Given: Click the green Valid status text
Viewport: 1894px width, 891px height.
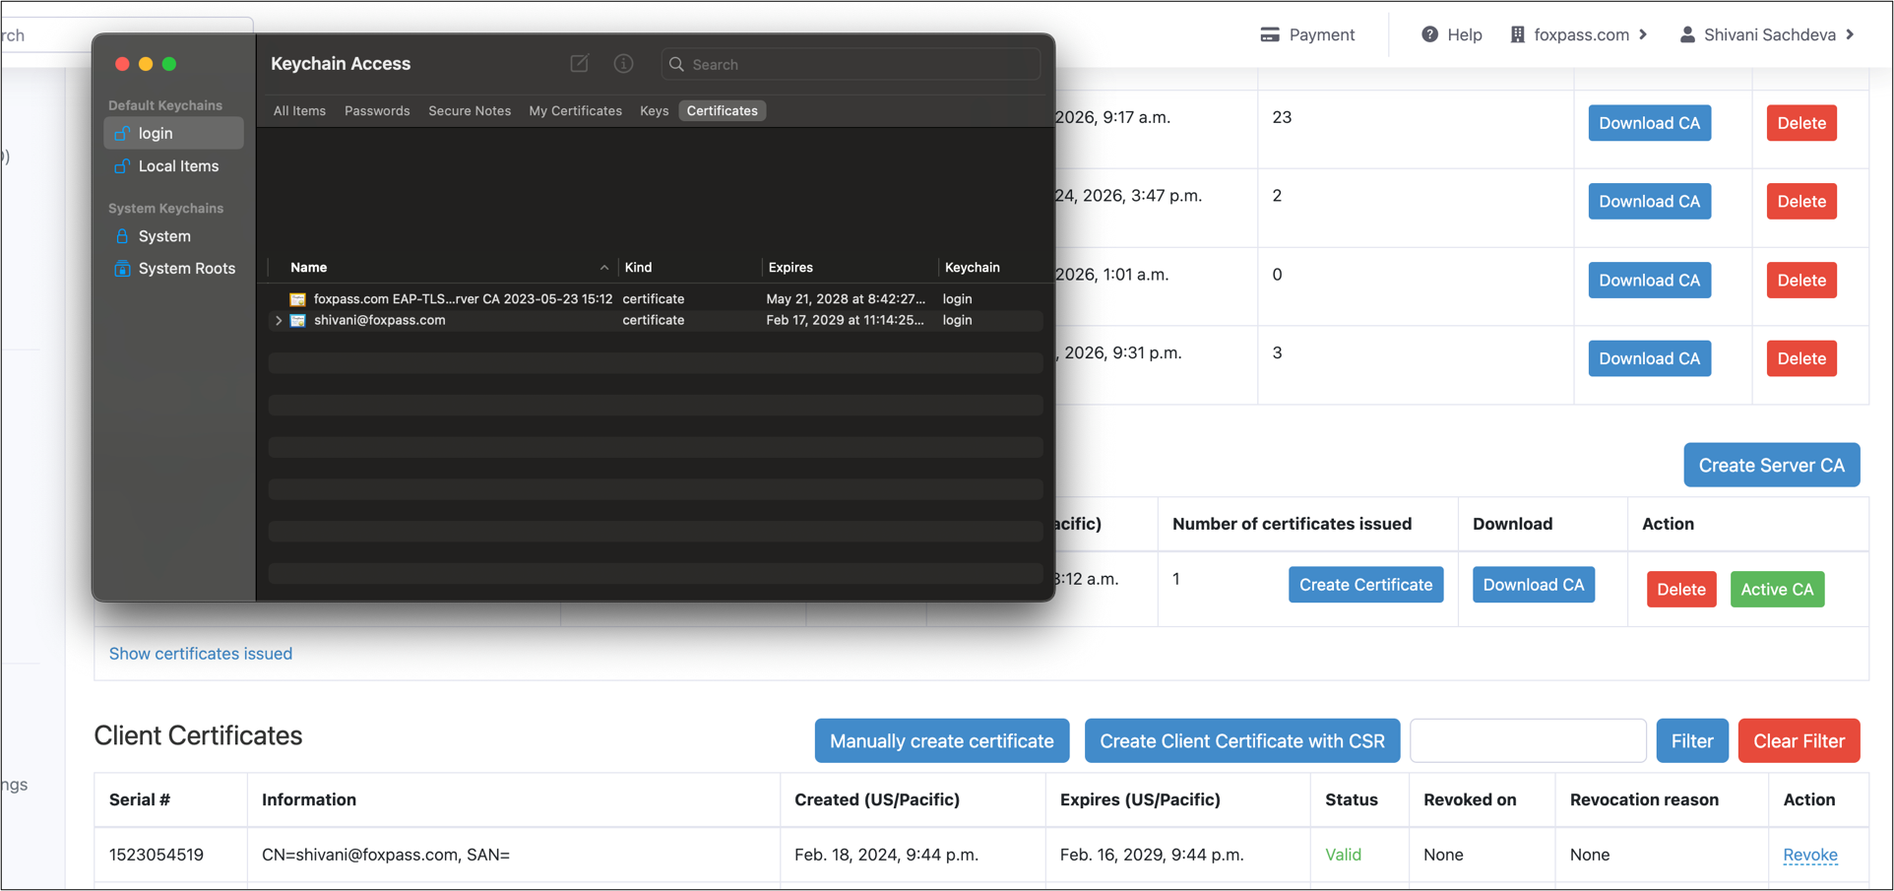Looking at the screenshot, I should (1343, 855).
